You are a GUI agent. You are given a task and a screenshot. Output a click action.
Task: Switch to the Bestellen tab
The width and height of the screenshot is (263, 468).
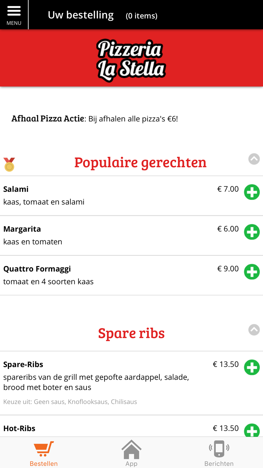(x=44, y=453)
